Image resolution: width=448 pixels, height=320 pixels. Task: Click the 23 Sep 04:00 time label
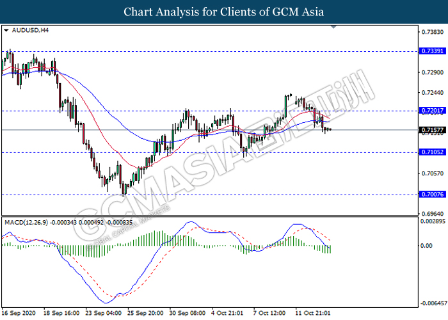point(104,313)
